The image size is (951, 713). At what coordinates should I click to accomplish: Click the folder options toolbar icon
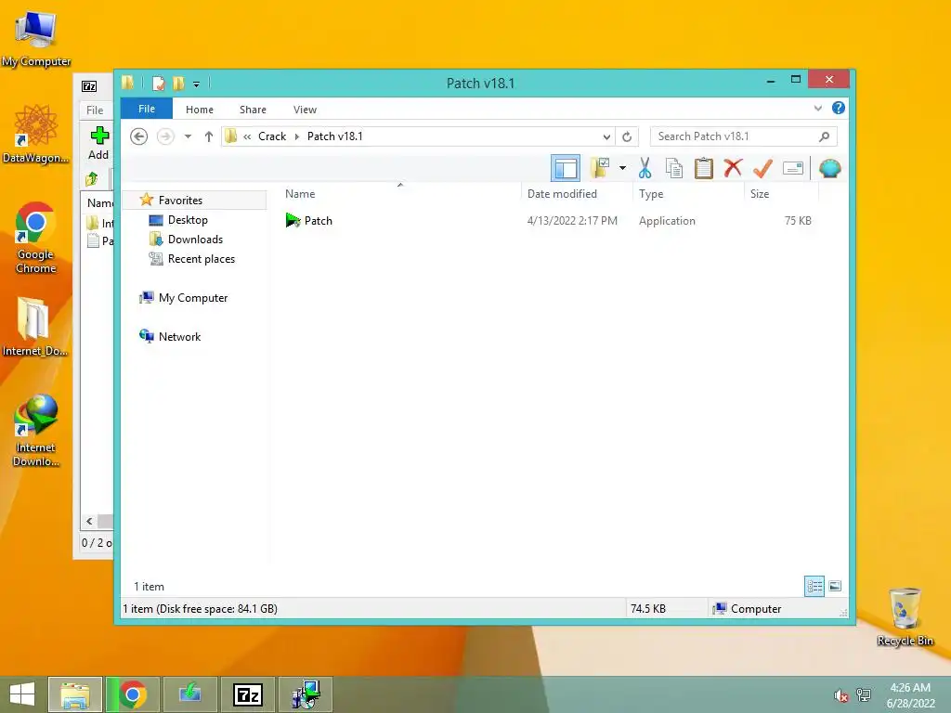[x=601, y=168]
